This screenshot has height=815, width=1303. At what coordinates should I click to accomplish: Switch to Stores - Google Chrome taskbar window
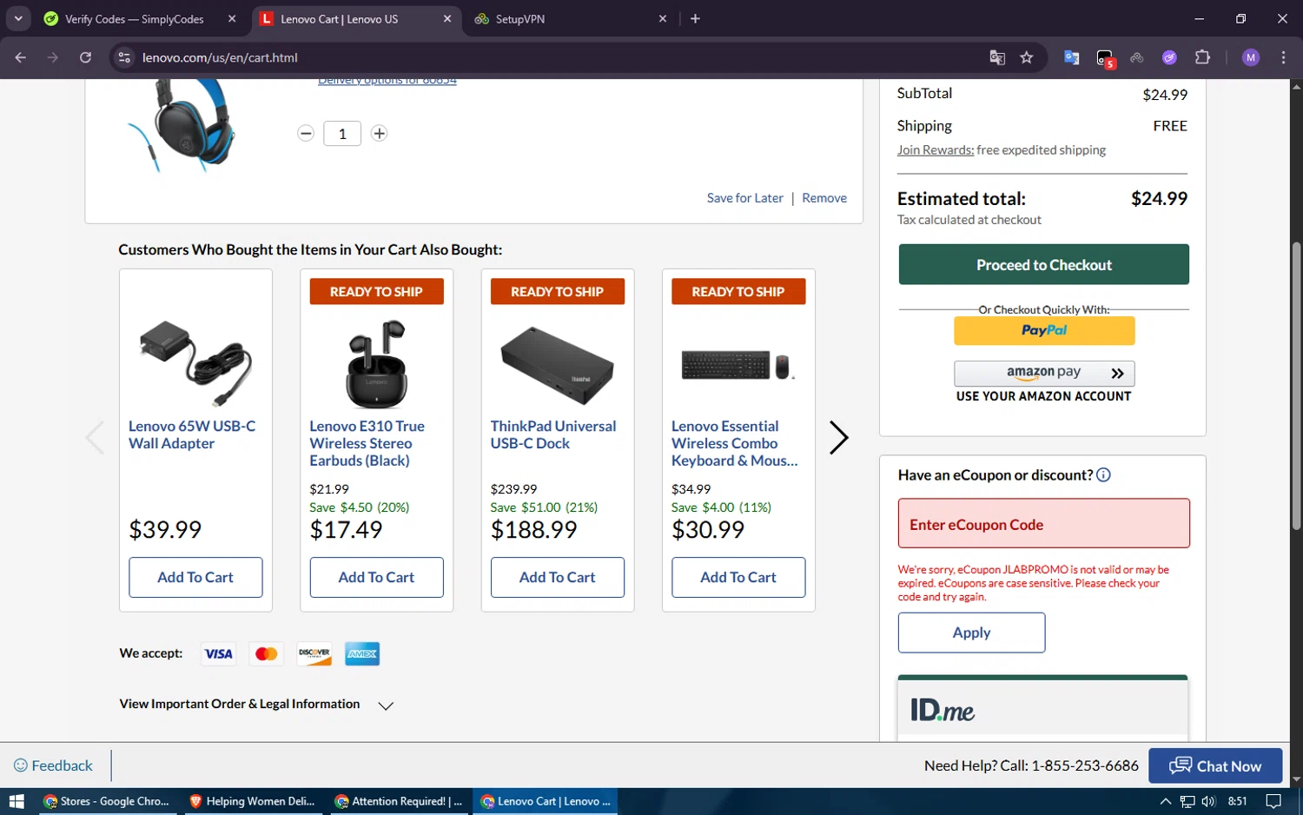107,801
